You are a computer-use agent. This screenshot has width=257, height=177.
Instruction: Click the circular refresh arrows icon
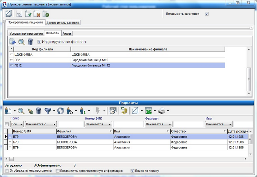pos(61,111)
